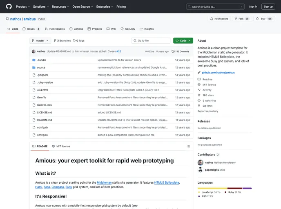Open the green Code dropdown button
The width and height of the screenshot is (281, 209).
[183, 41]
